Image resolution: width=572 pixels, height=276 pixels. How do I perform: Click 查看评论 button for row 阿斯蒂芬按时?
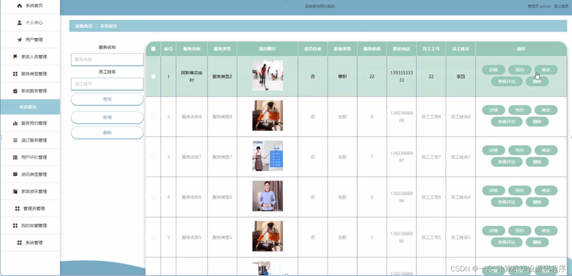pyautogui.click(x=507, y=81)
